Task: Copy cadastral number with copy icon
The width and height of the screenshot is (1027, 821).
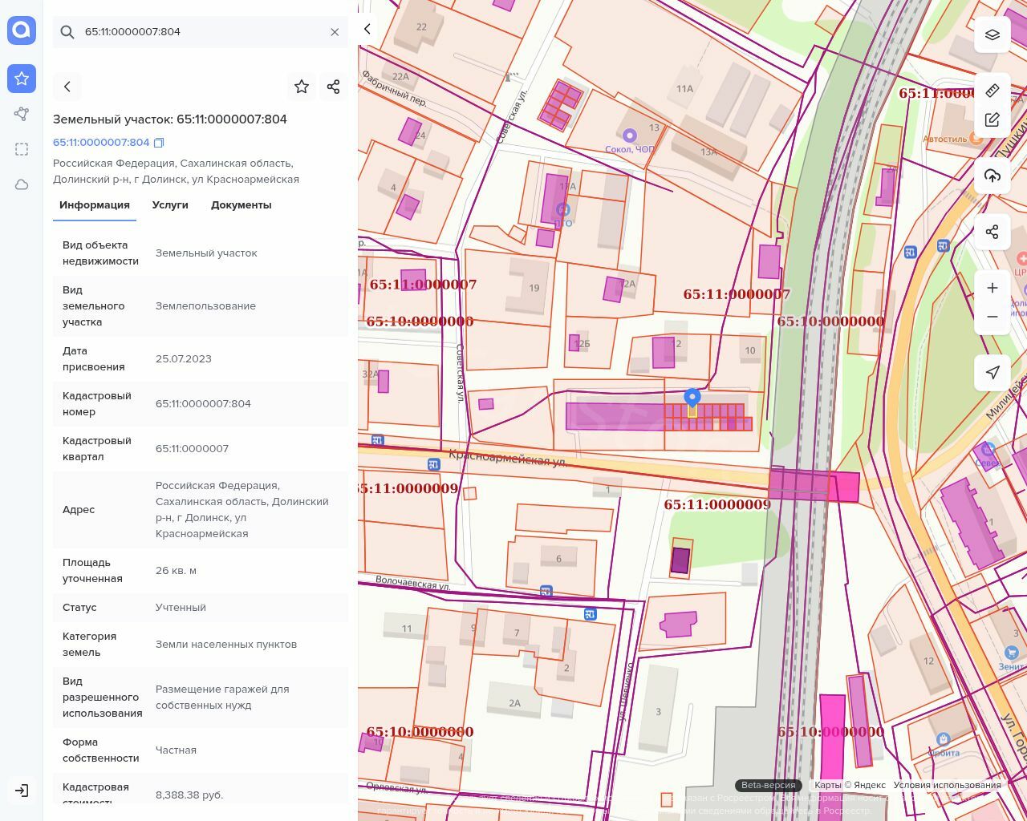Action: pos(159,143)
